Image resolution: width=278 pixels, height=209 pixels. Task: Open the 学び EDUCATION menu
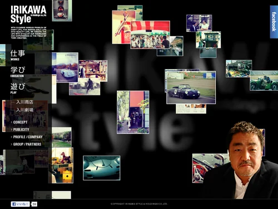click(18, 72)
